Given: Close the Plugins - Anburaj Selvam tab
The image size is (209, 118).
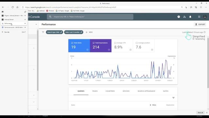Looking at the screenshot, I should (25, 16).
